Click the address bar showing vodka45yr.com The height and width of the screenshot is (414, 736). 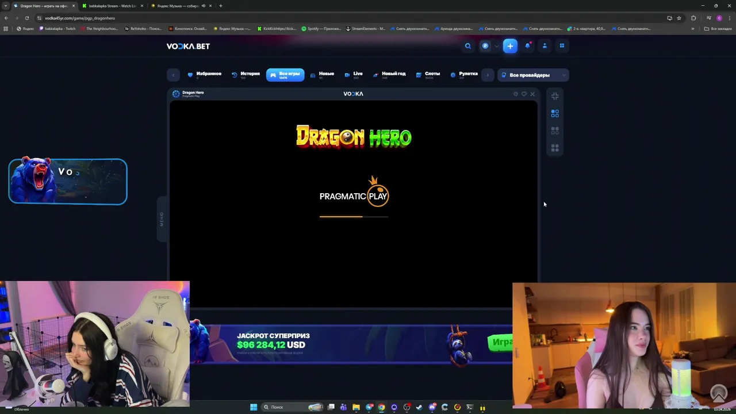coord(351,18)
